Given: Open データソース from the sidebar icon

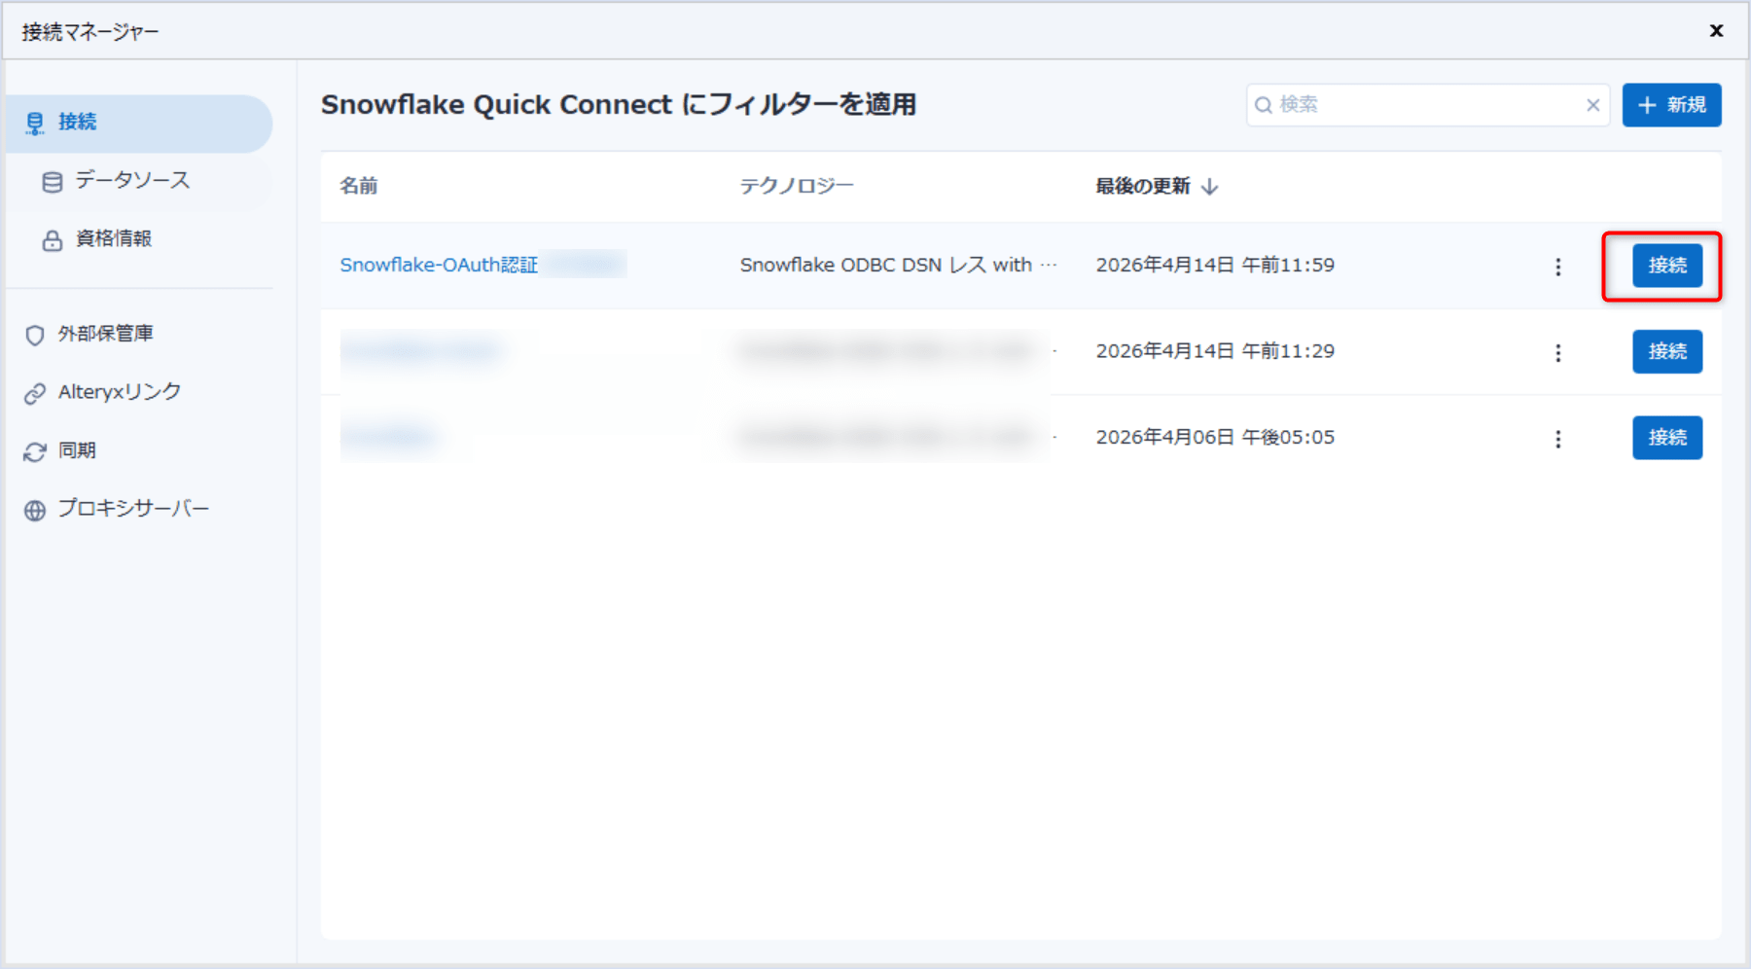Looking at the screenshot, I should [52, 181].
